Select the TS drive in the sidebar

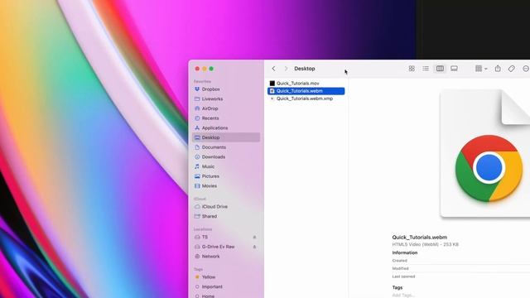click(x=222, y=238)
